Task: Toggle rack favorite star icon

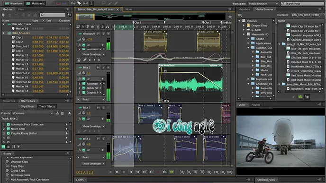Action: pos(70,113)
